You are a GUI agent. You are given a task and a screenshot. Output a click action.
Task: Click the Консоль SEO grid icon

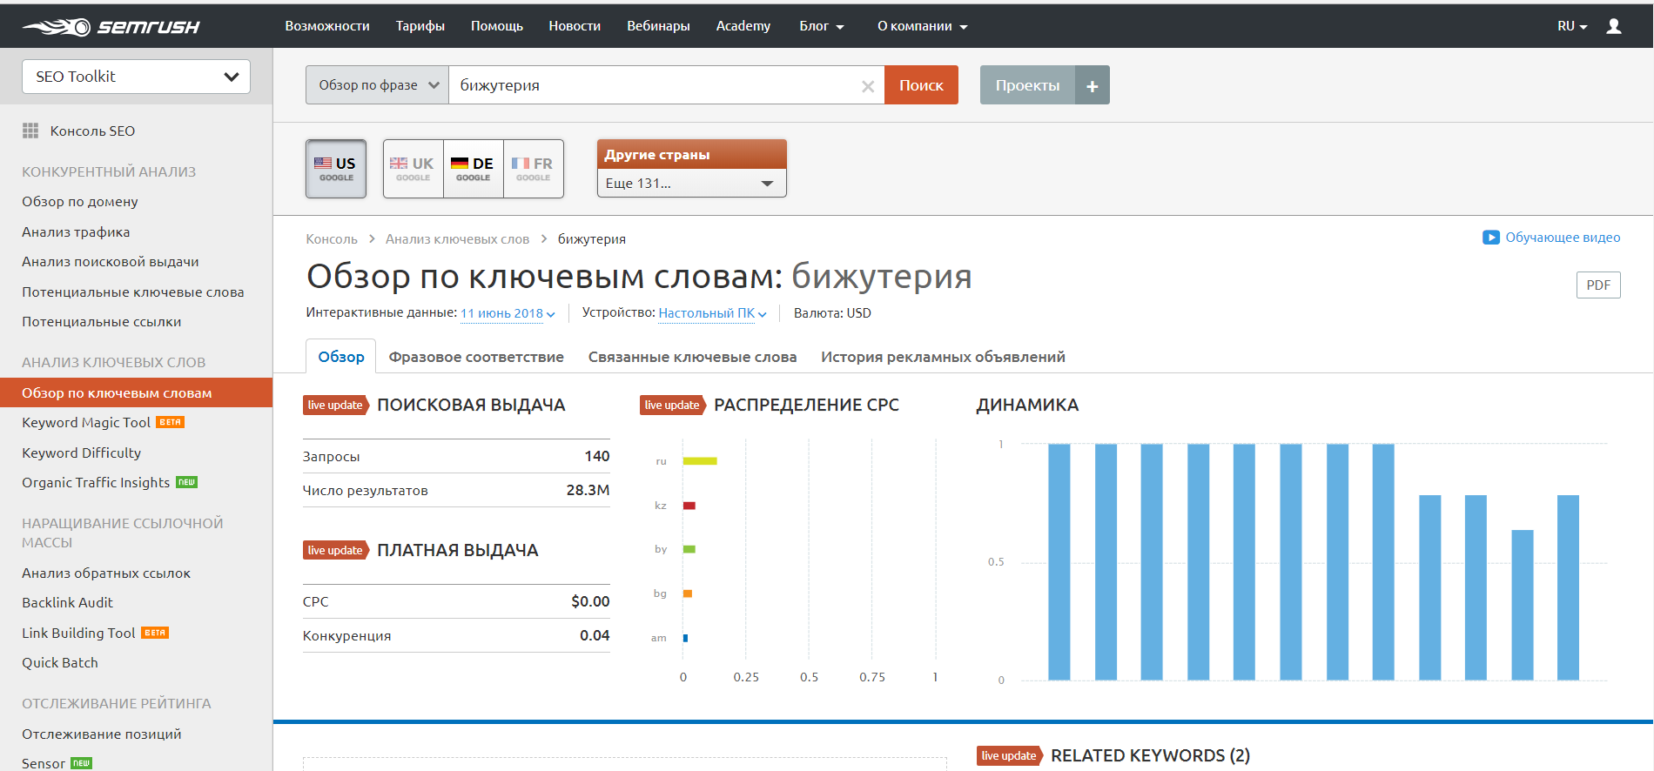[x=30, y=131]
